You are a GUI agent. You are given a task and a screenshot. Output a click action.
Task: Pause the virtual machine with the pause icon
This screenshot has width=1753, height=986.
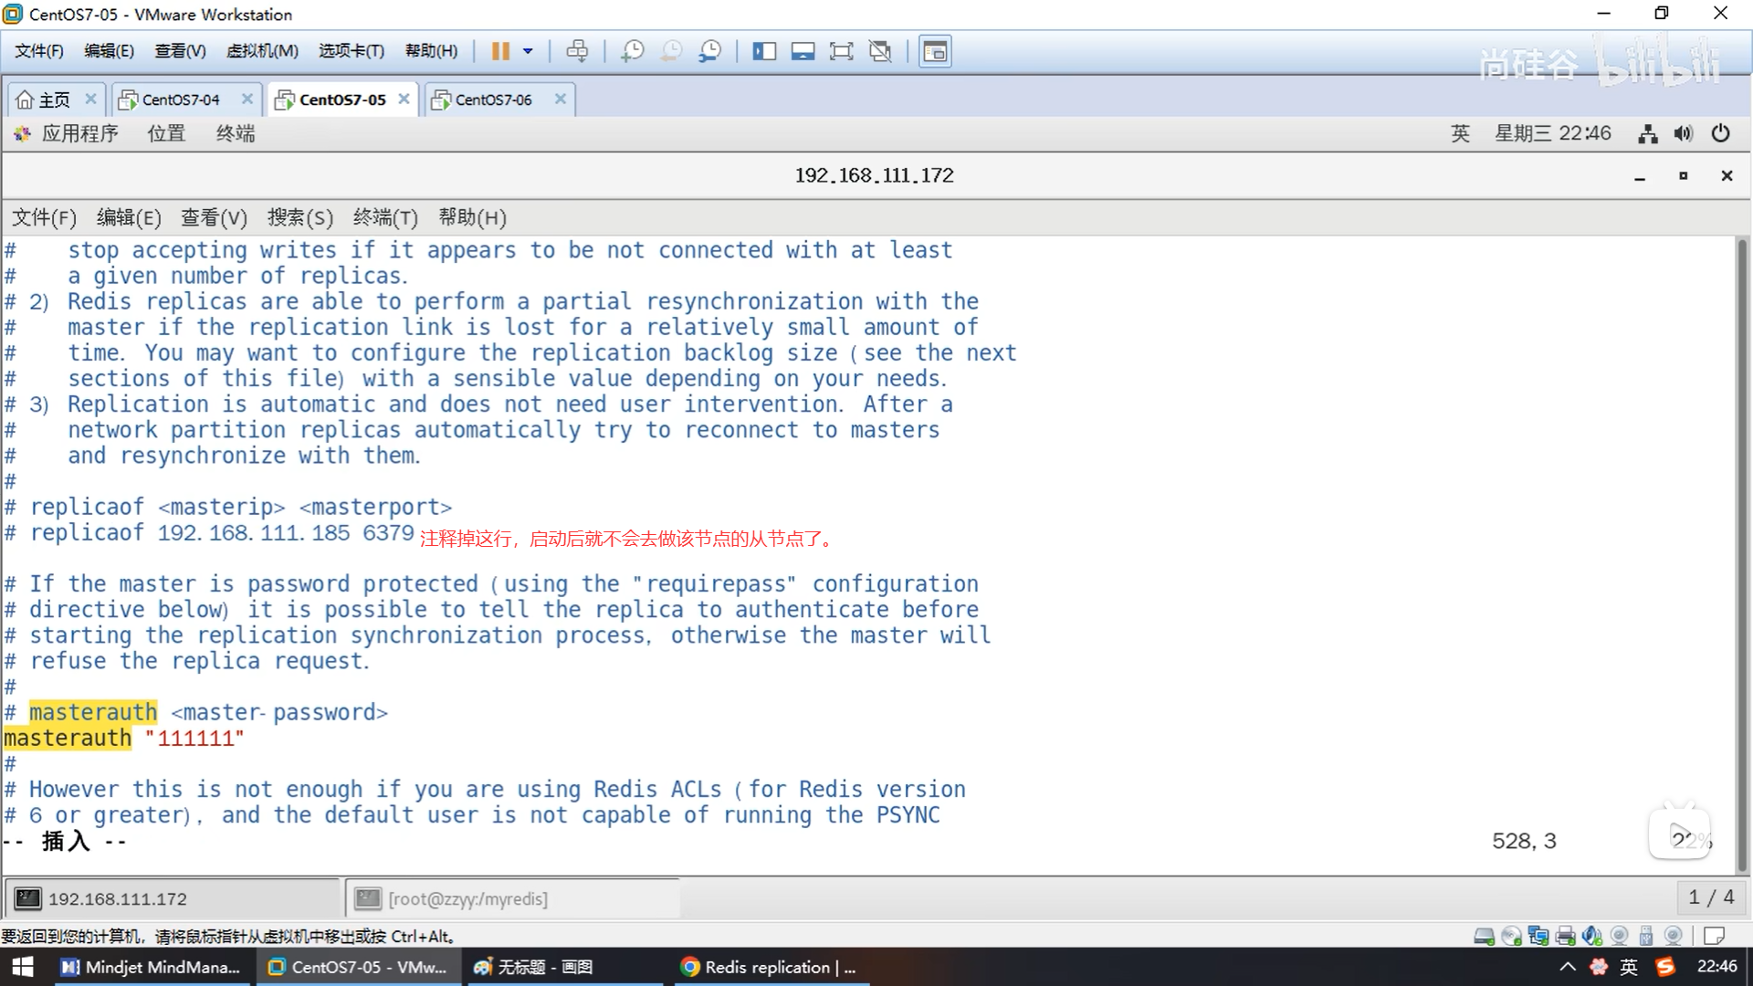coord(499,51)
